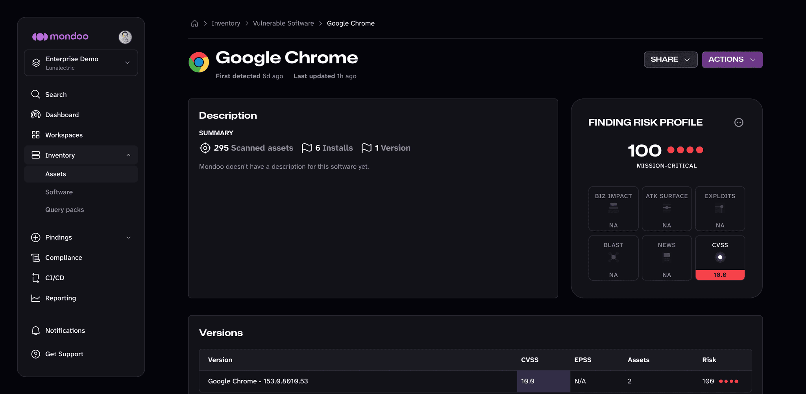Click the Scanned assets target icon

tap(205, 148)
